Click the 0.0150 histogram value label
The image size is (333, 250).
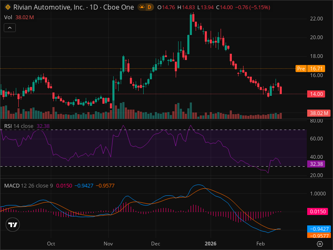(318, 212)
